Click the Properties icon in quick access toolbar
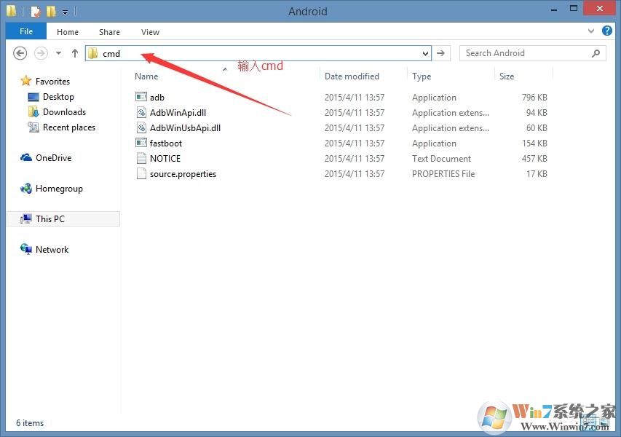Viewport: 621px width, 437px height. pos(35,12)
